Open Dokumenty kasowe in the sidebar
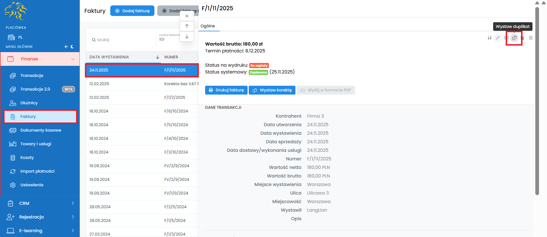547x237 pixels. pyautogui.click(x=40, y=130)
